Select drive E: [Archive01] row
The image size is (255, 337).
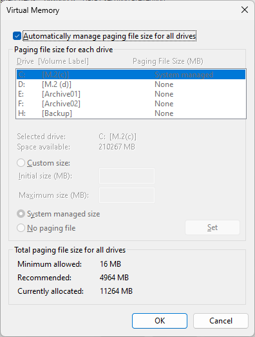tap(131, 94)
